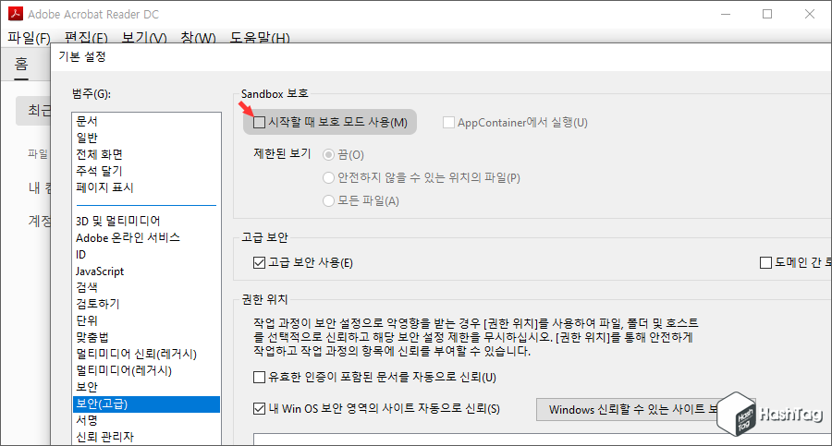832x446 pixels.
Task: Check '유효한 인증이 포함된 문서를 자동으로 신뢰(U)'
Action: pyautogui.click(x=259, y=377)
